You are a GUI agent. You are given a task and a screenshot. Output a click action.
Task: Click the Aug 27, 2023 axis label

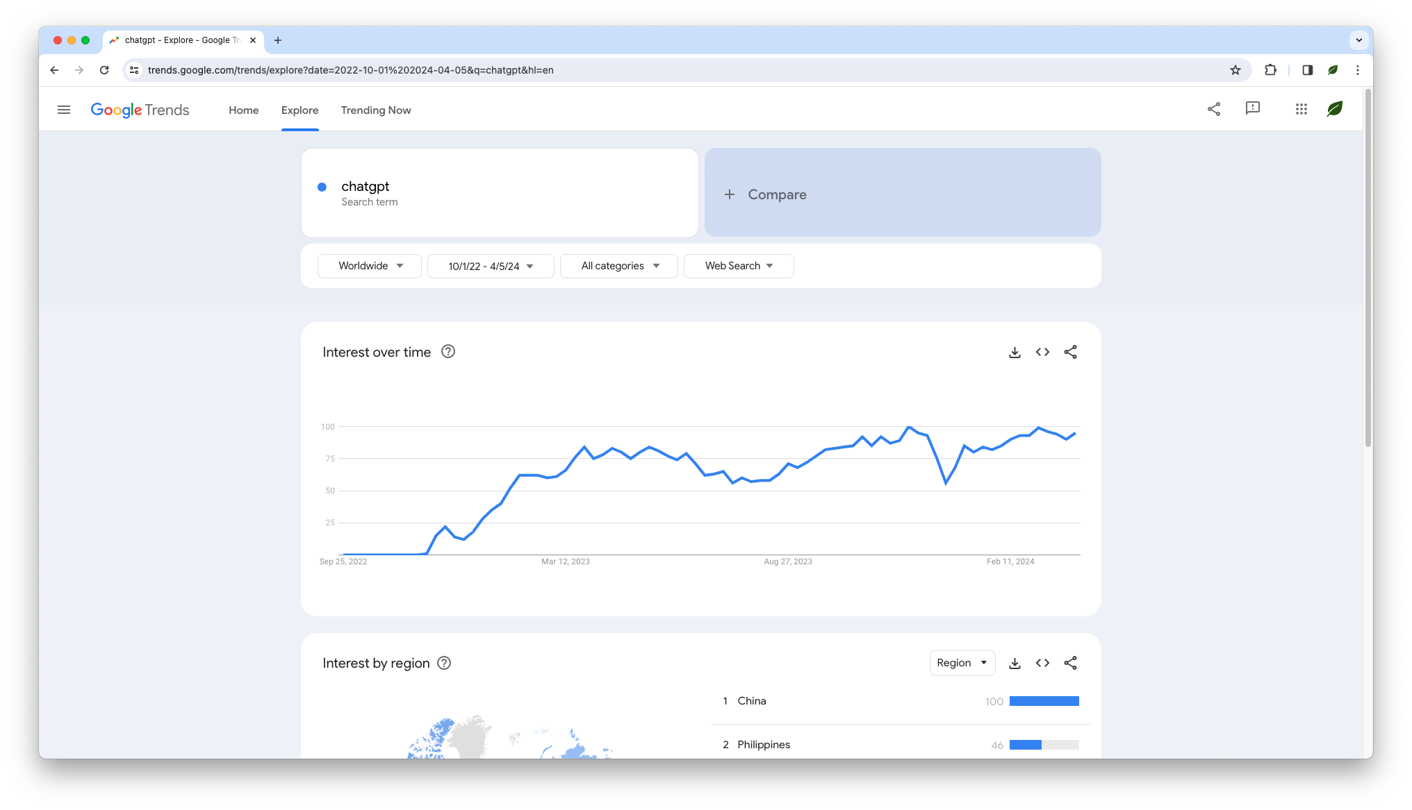788,562
